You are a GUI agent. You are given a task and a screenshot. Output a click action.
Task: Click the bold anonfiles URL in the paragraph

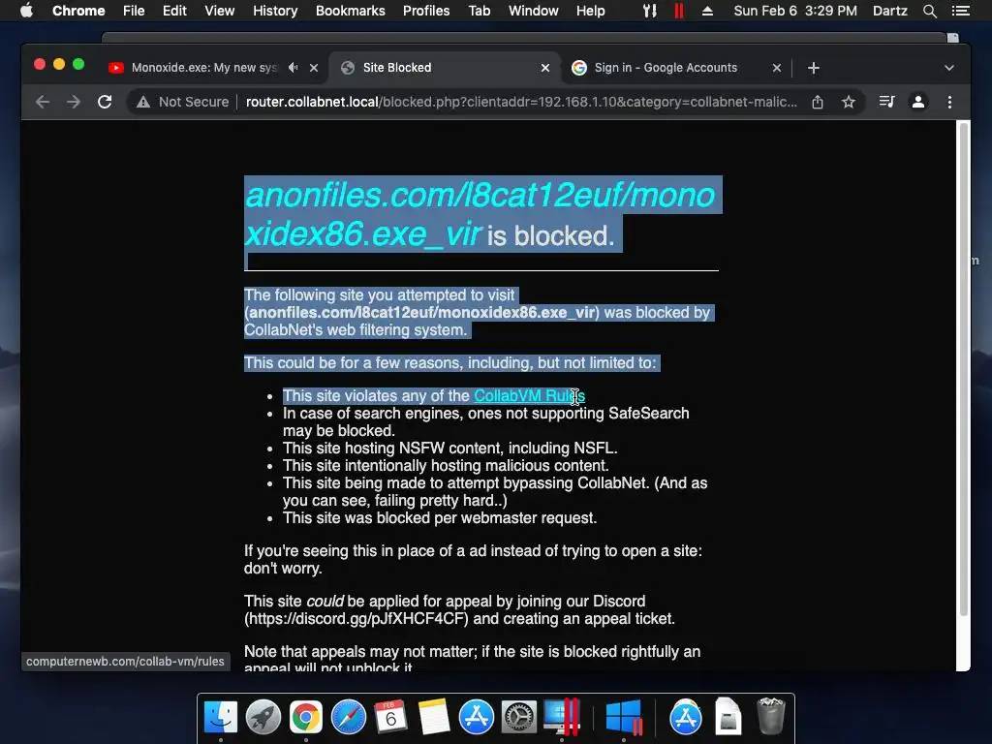(421, 313)
